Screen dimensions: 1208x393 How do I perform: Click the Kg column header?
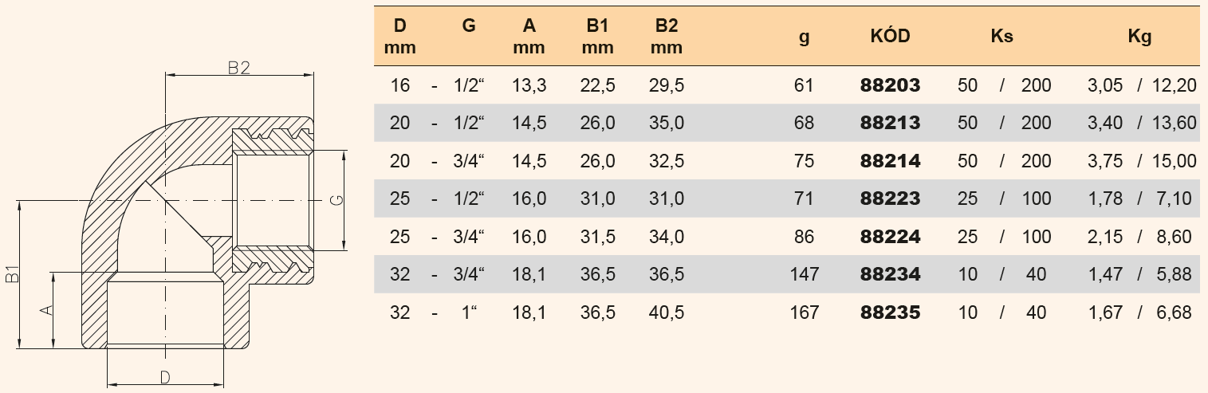1139,36
